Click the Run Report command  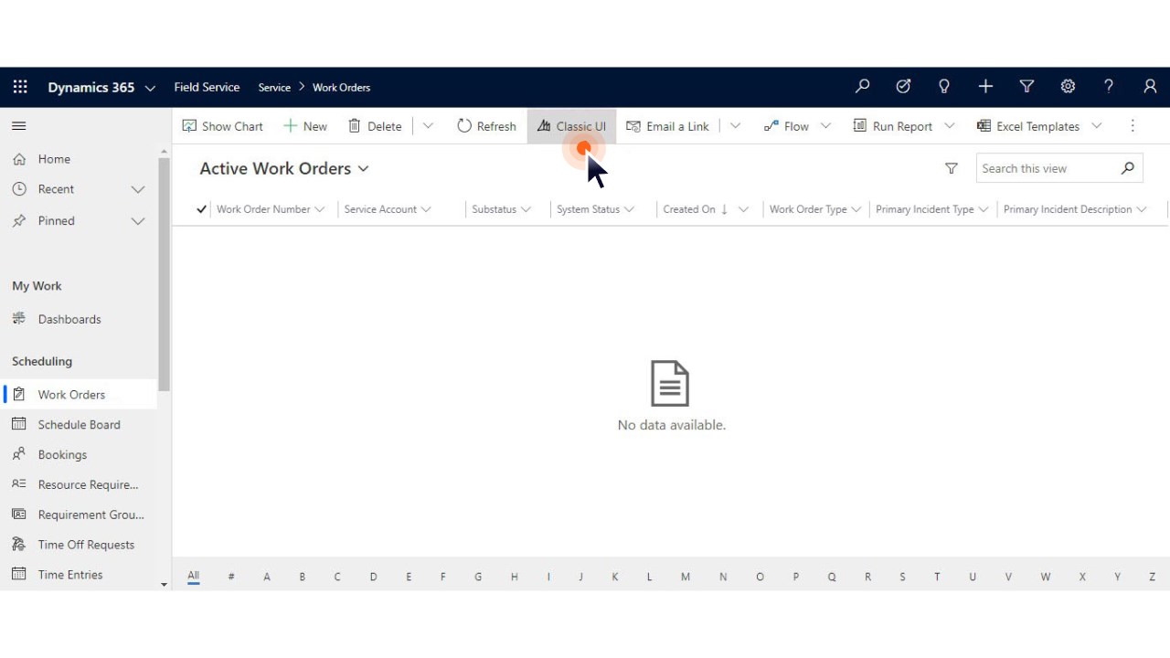click(x=892, y=126)
